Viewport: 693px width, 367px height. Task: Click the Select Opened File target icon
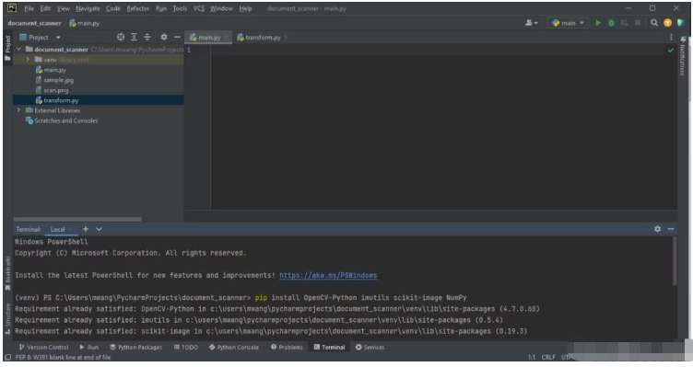[x=121, y=37]
